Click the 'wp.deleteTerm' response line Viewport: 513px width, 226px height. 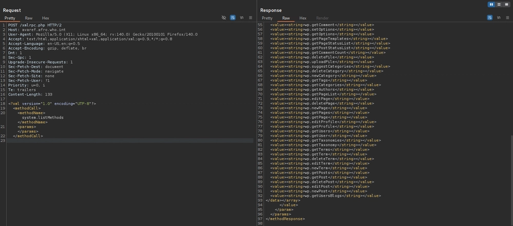click(322, 159)
